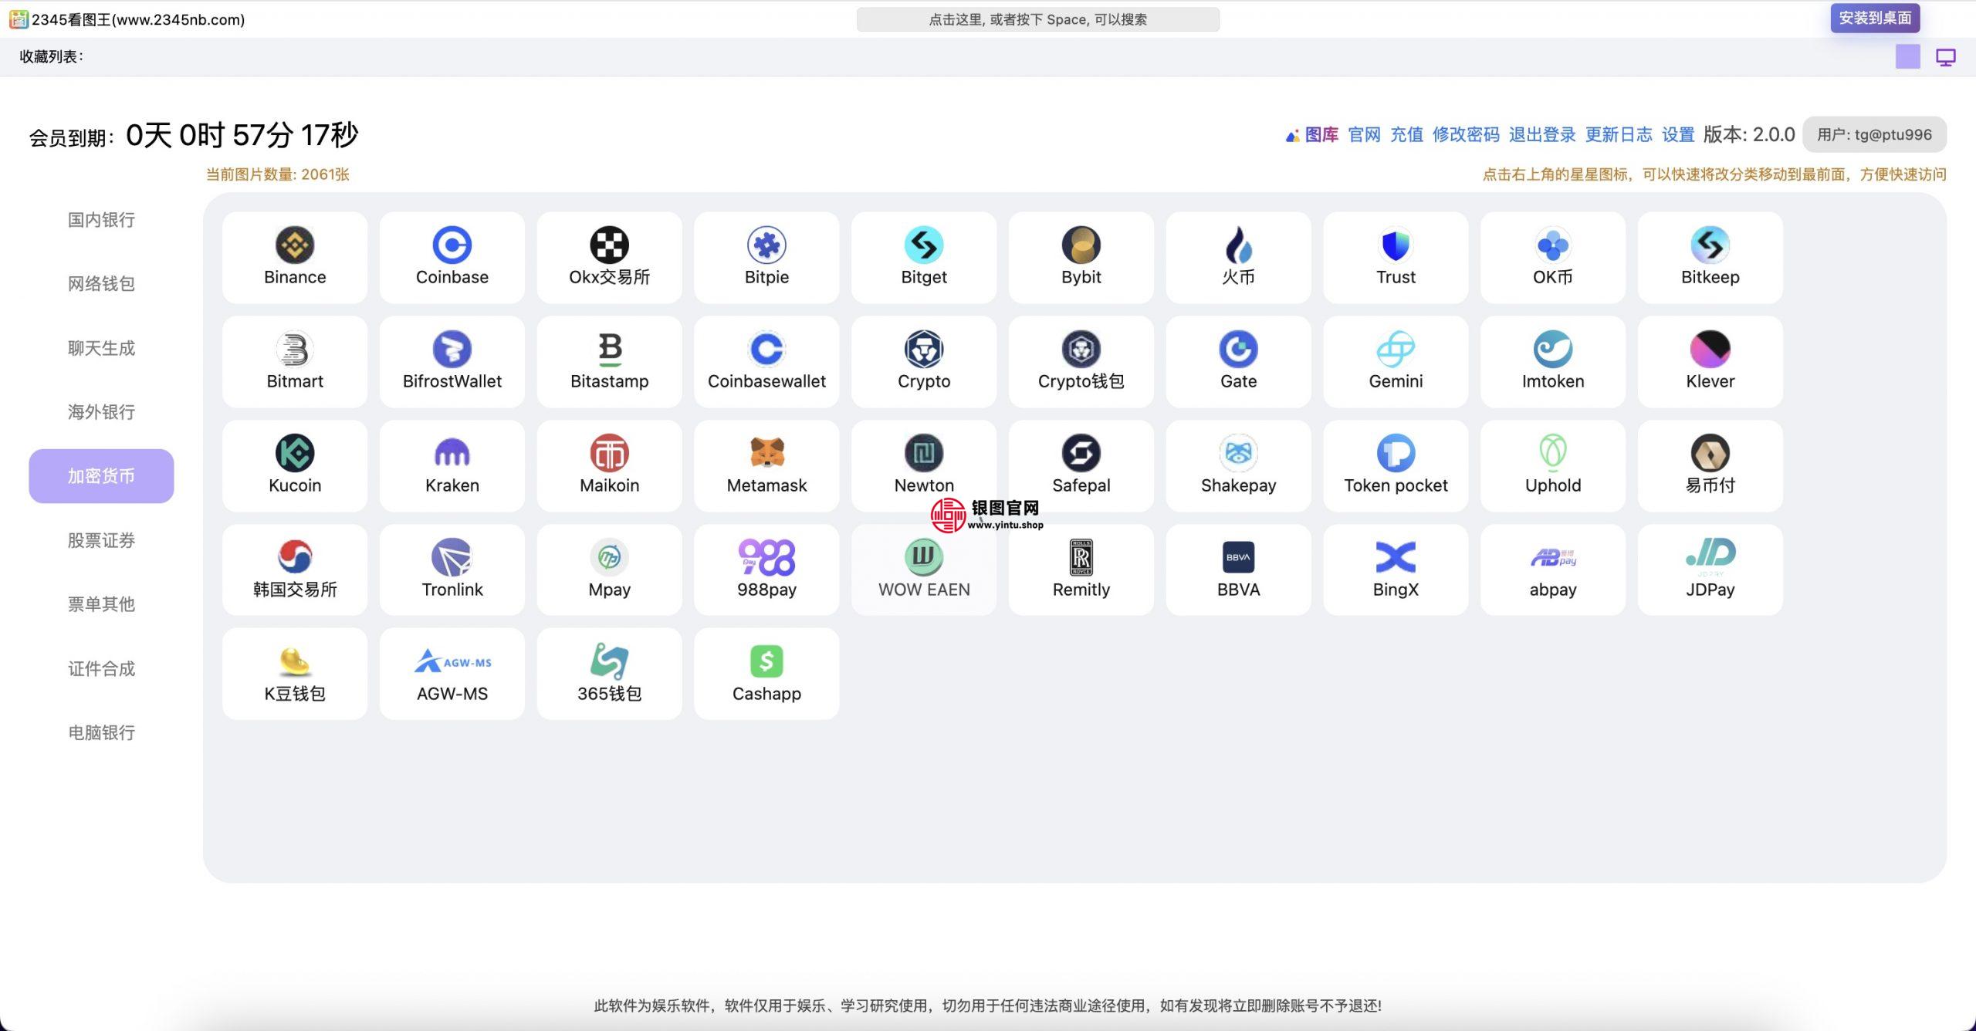Select the Coinbase logo card
This screenshot has height=1031, width=1976.
452,258
